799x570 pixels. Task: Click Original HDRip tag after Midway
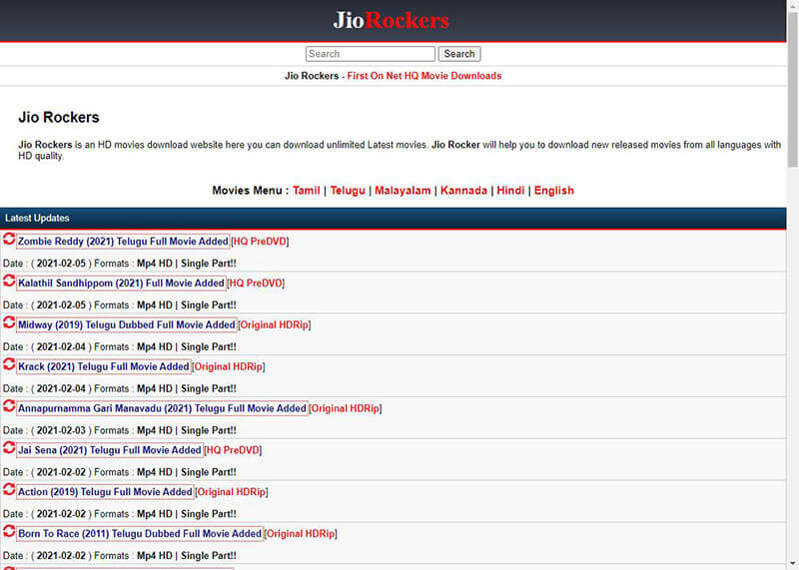click(x=274, y=325)
